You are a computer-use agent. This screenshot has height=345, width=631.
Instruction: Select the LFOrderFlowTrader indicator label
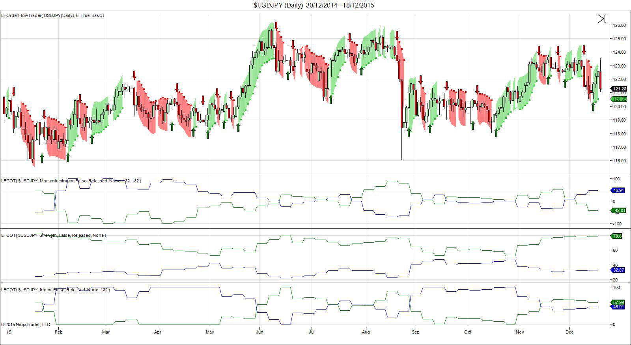52,15
